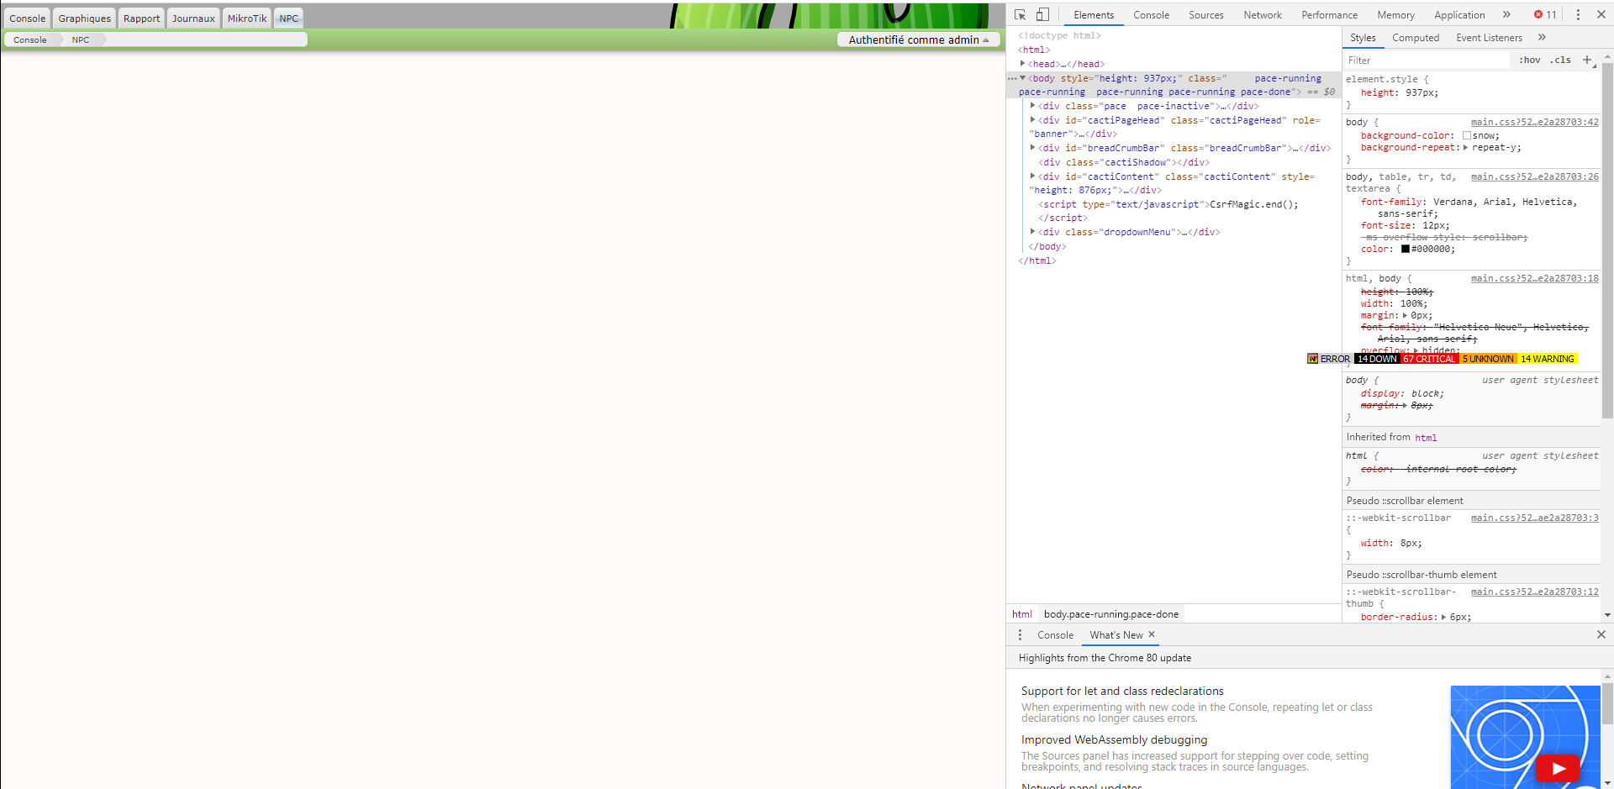Select the cactiShadow div node
1614x789 pixels.
point(1124,162)
